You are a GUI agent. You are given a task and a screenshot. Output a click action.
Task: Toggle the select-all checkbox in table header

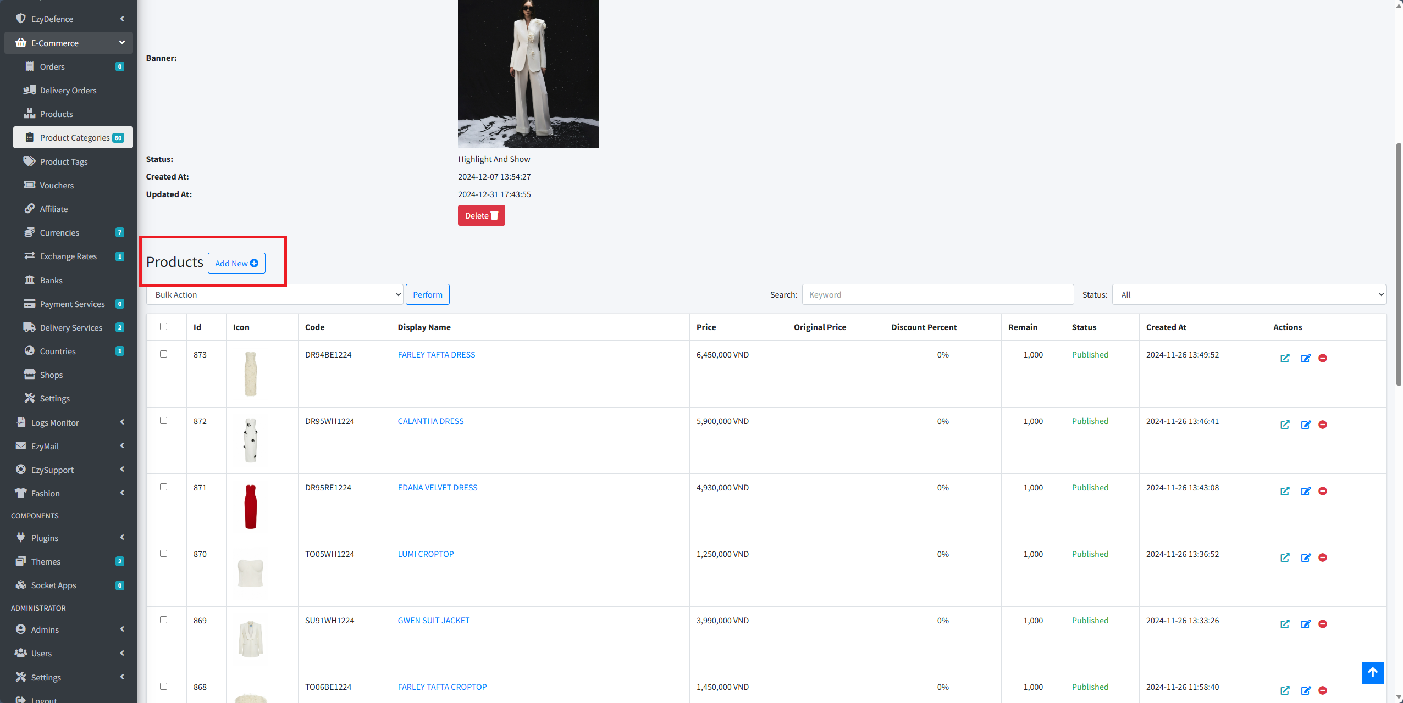tap(163, 327)
